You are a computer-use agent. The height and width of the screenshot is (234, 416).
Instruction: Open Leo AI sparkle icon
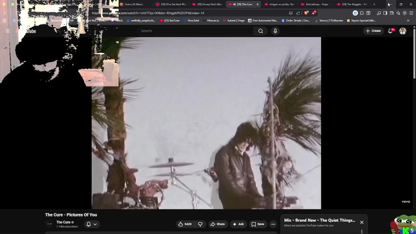click(398, 13)
